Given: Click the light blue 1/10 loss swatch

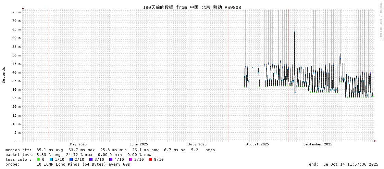Looking at the screenshot, I should 51,159.
